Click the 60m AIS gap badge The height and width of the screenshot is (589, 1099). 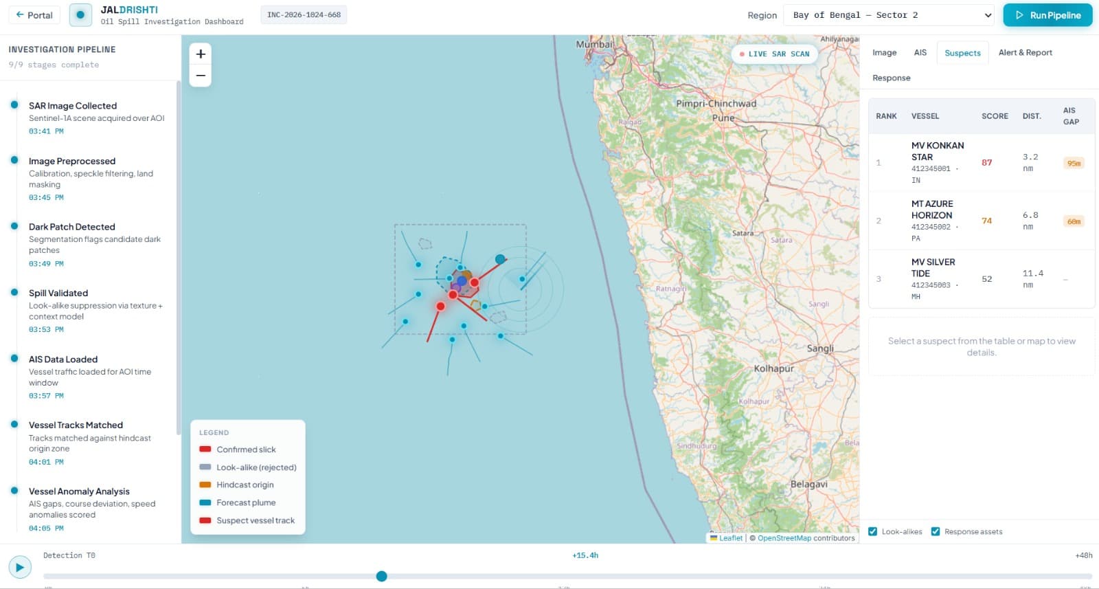coord(1074,221)
